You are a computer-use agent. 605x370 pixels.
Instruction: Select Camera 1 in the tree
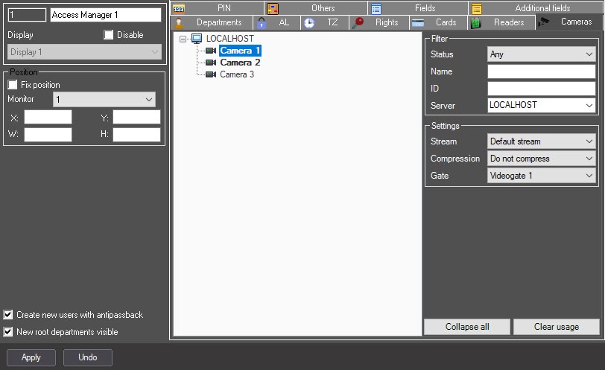[x=240, y=51]
